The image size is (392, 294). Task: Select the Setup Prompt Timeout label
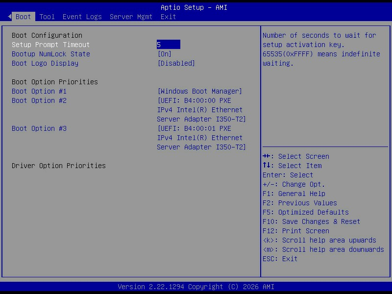51,45
